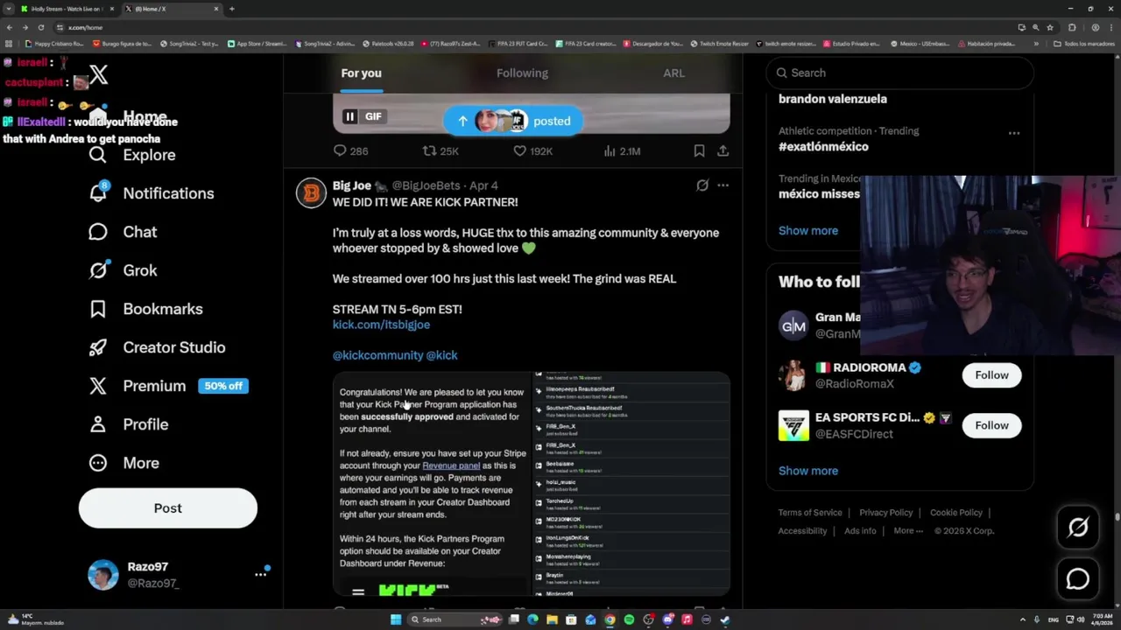
Task: Switch to the Holly Stream browser tab
Action: [x=66, y=9]
